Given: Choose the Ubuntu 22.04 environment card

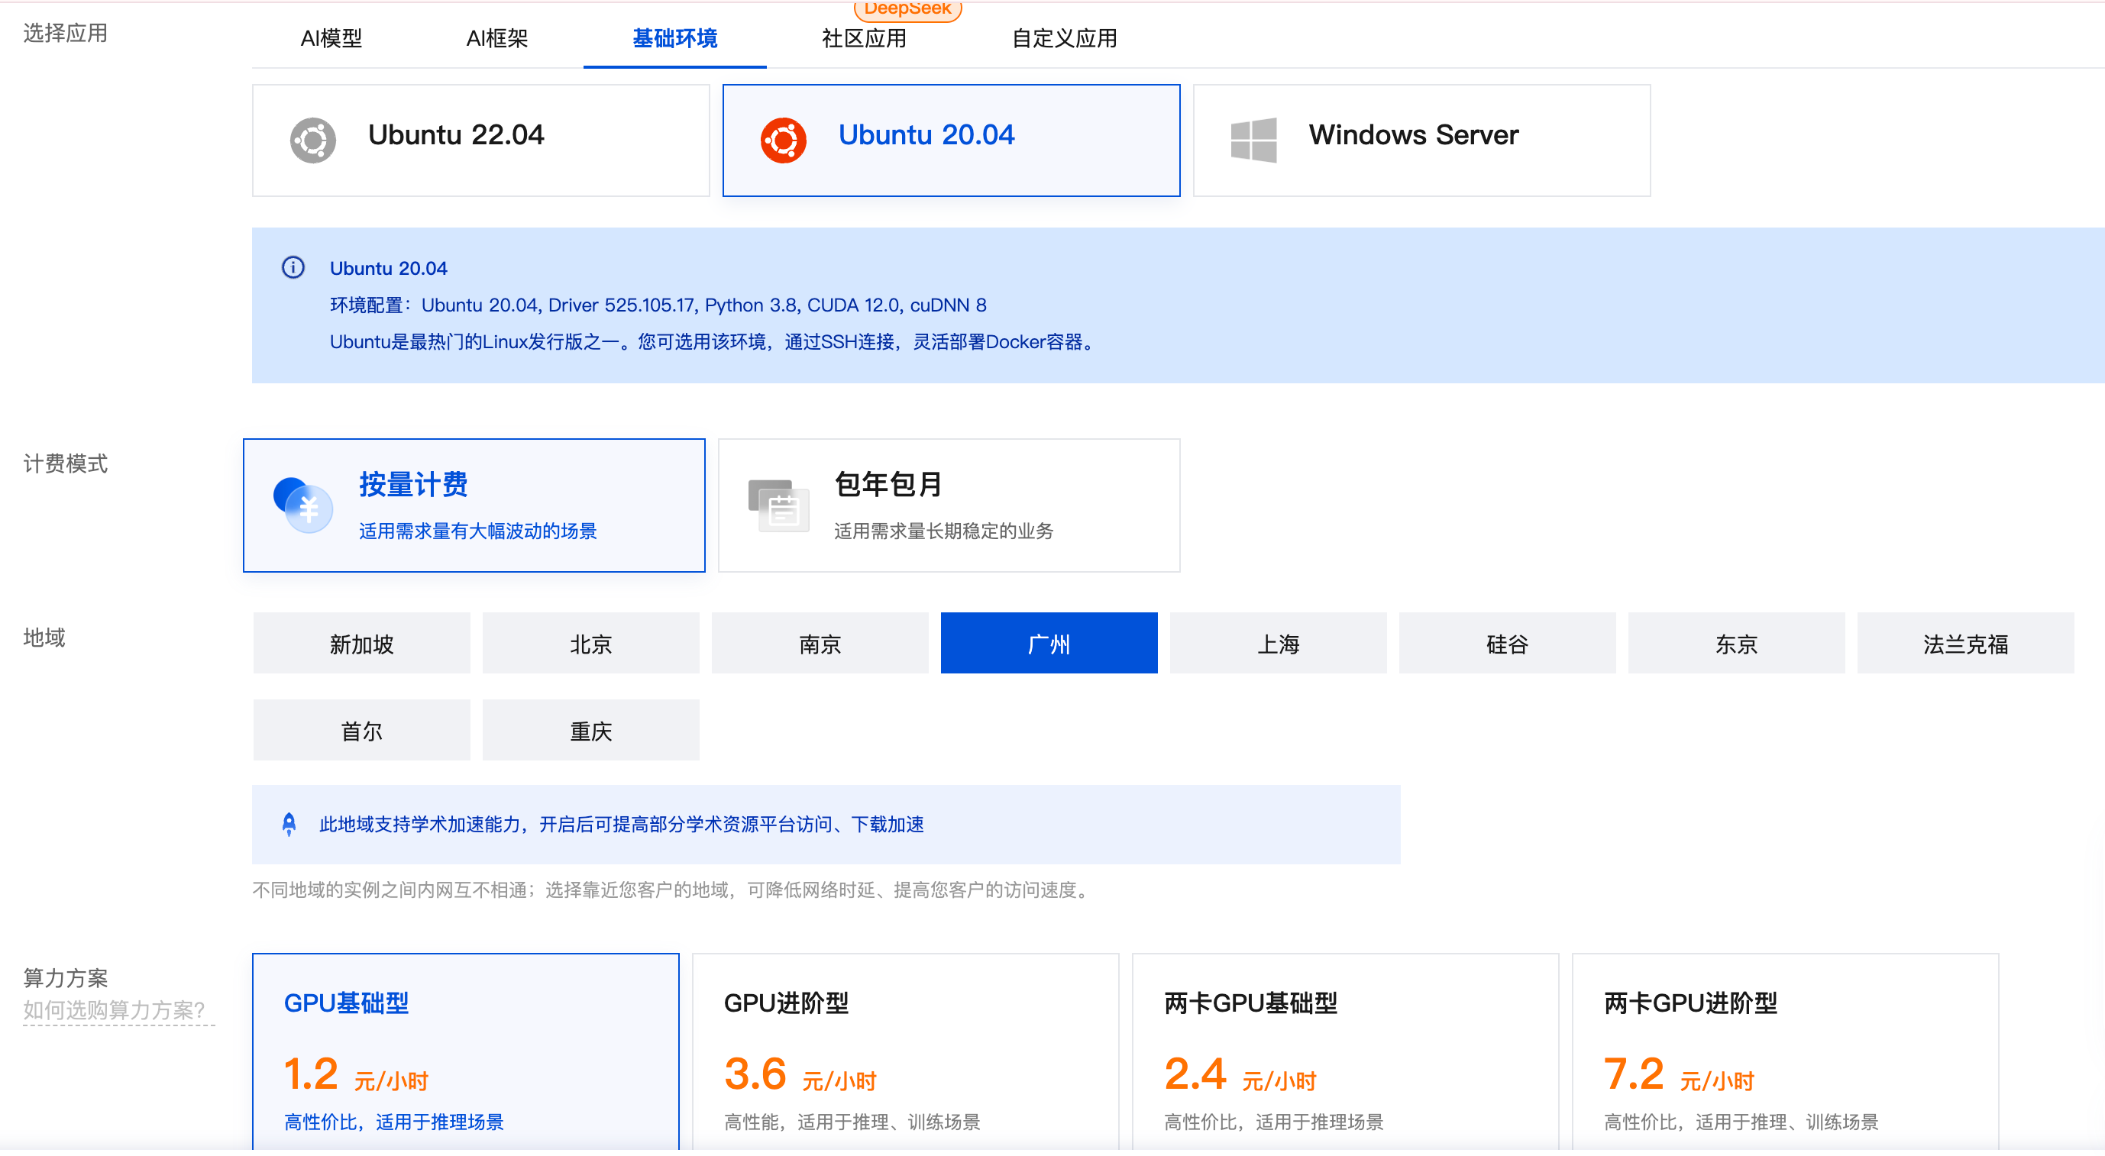Looking at the screenshot, I should [x=480, y=140].
